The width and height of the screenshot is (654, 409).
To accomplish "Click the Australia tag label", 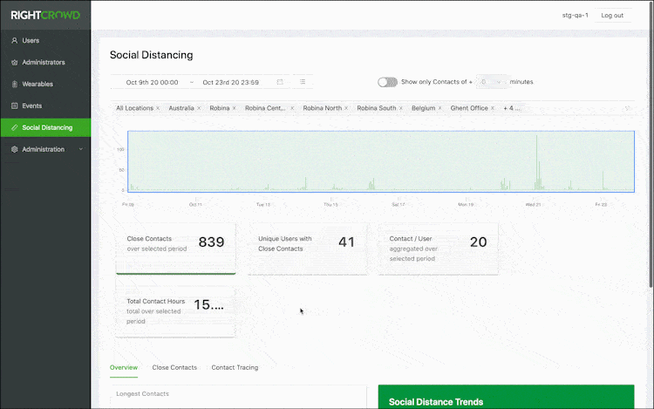I will (x=181, y=108).
